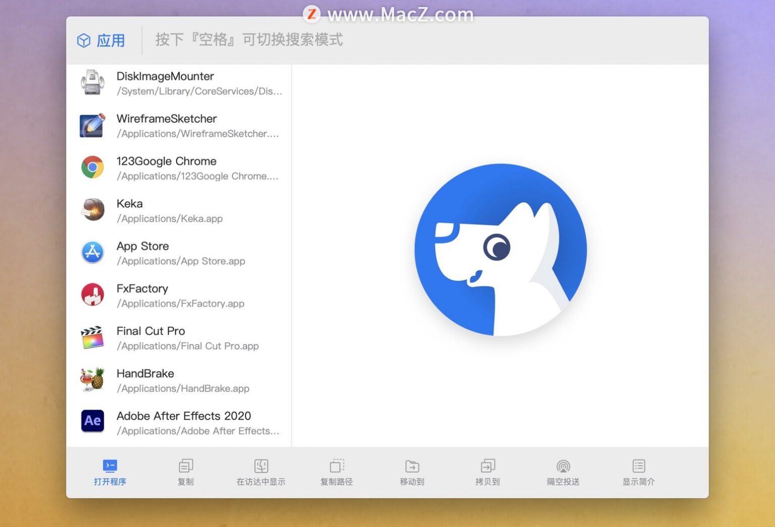Click the 123Google Chrome app icon
Viewport: 775px width, 527px height.
[92, 167]
